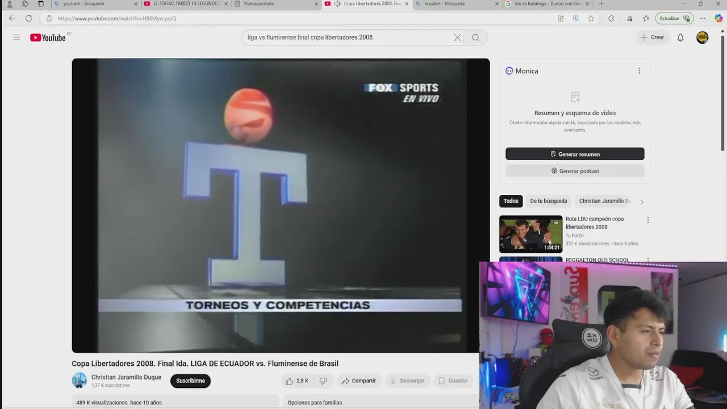
Task: Mute the Copa Libertadores 2008 tab speaker icon
Action: point(337,3)
